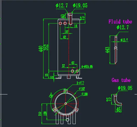Click the "ø19.05" callout above the tank

80,6
